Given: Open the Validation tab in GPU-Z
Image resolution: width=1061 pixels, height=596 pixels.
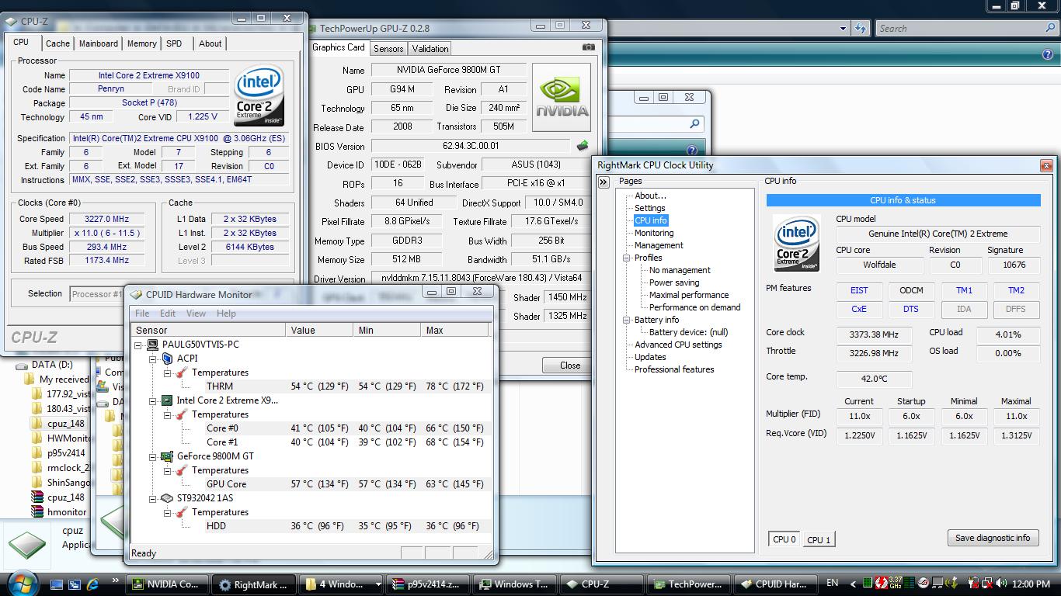Looking at the screenshot, I should [430, 48].
